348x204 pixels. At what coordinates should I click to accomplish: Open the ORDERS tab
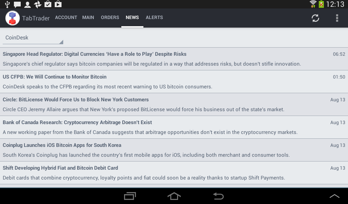coord(110,17)
